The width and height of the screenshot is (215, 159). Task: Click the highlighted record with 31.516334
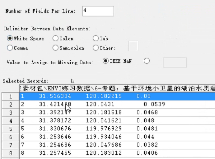[117, 96]
